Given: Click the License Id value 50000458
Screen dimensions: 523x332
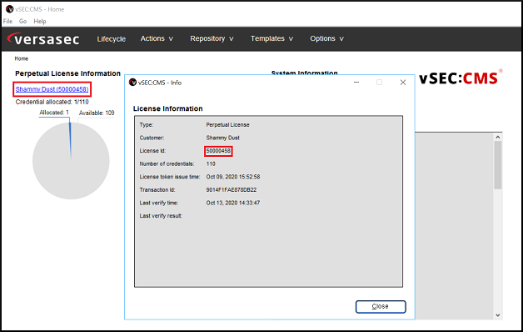Looking at the screenshot, I should [218, 151].
